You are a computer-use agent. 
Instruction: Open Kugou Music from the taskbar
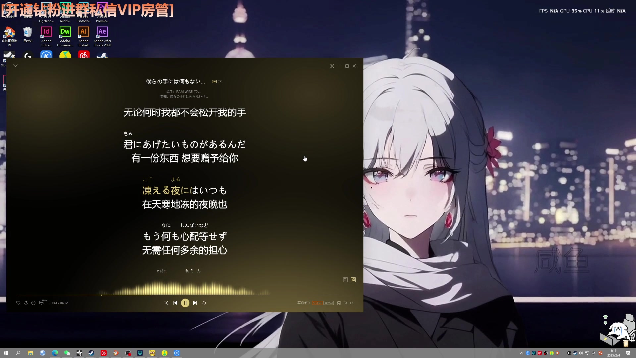tap(177, 353)
